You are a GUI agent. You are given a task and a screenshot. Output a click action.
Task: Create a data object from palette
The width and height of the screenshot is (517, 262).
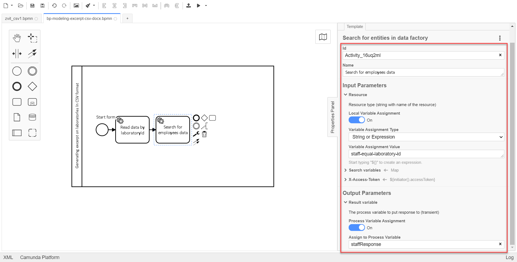pyautogui.click(x=17, y=117)
